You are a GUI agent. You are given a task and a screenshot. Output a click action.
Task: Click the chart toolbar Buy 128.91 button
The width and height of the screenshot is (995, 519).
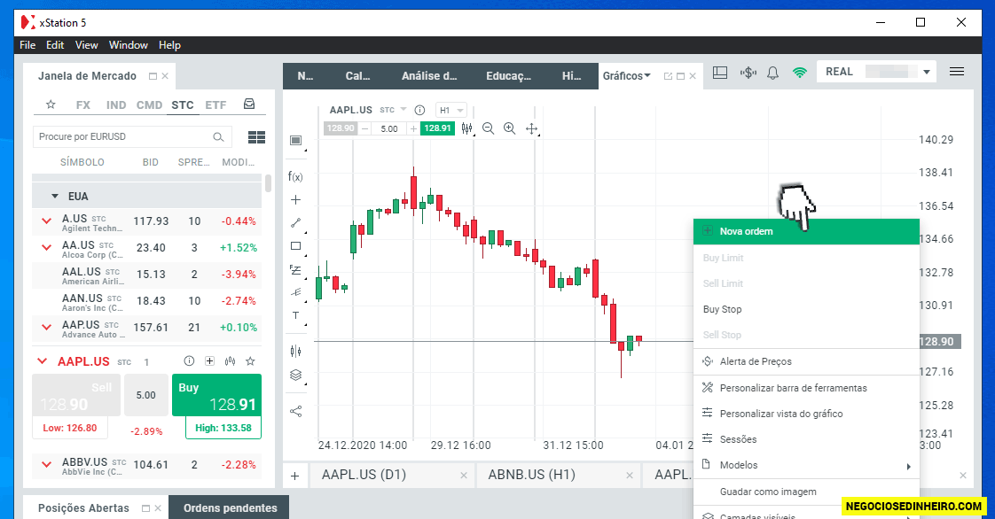[437, 128]
